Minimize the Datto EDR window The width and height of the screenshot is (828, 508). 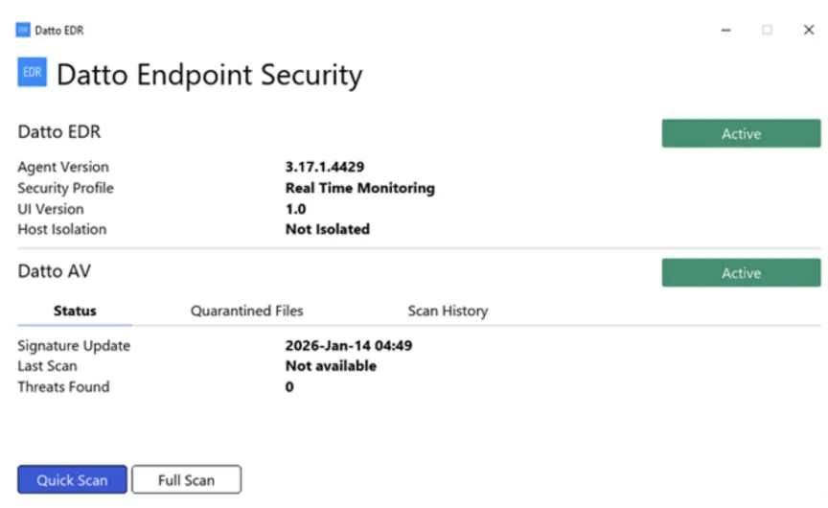tap(725, 30)
